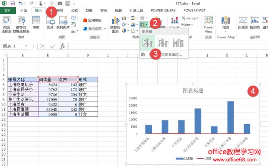Switch to the Home (开始) tab
The image size is (268, 166).
[x=24, y=10]
